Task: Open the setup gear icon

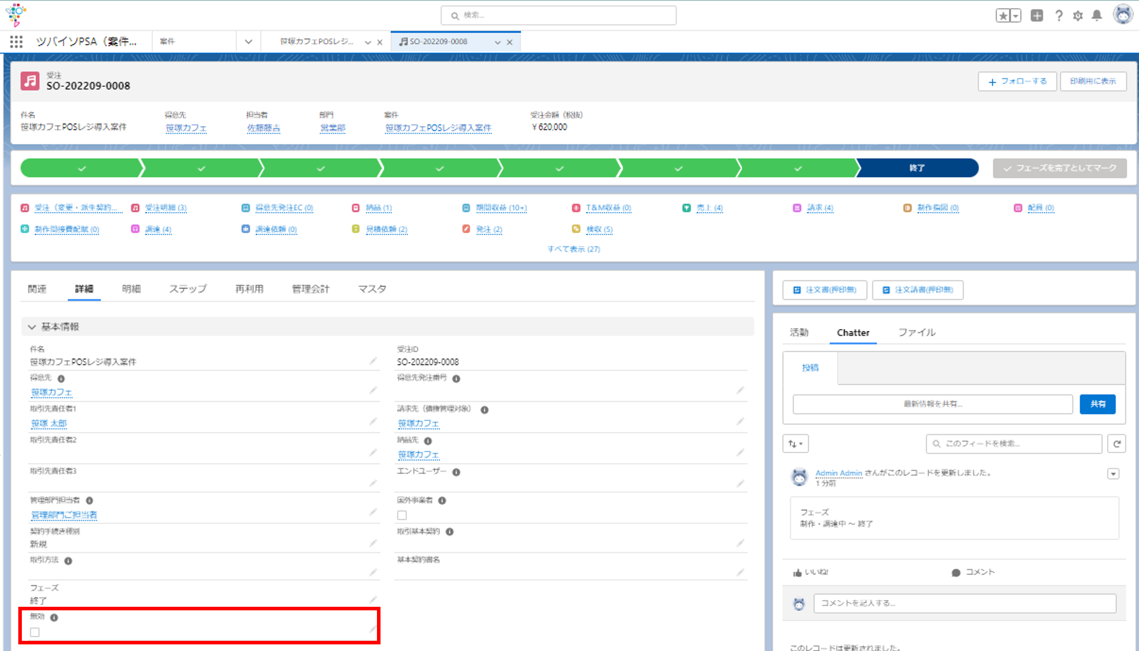Action: click(1078, 16)
